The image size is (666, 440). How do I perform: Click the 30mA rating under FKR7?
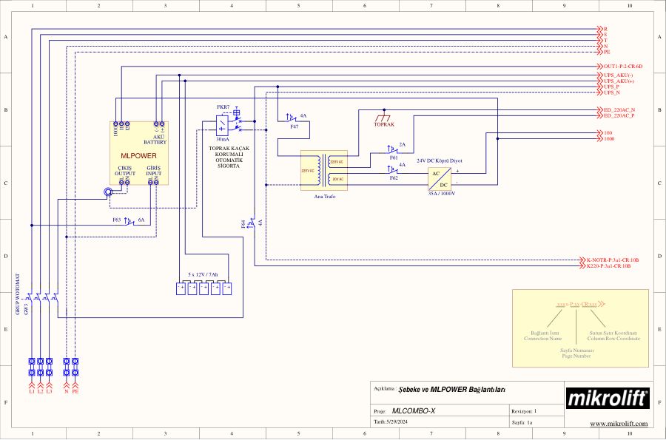pyautogui.click(x=223, y=139)
